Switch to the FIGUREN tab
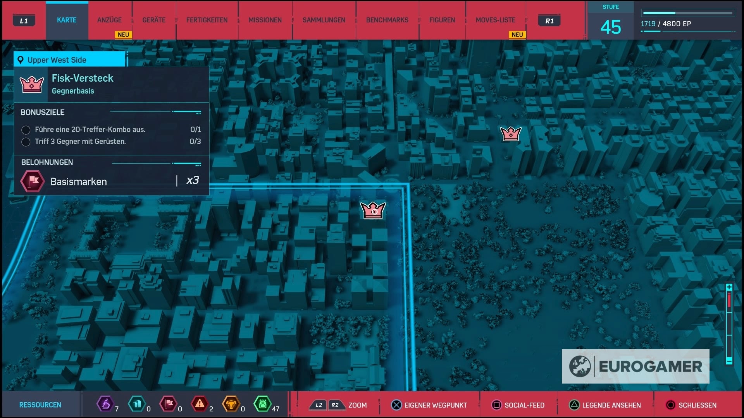This screenshot has height=418, width=744. pos(442,20)
